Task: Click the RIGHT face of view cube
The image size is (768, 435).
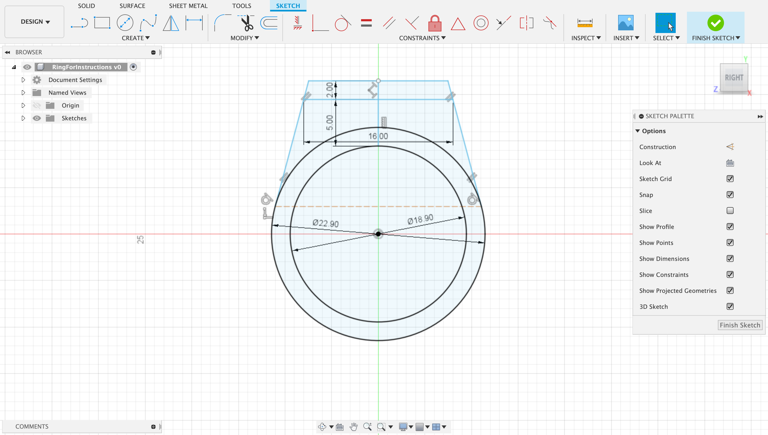Action: [x=734, y=78]
